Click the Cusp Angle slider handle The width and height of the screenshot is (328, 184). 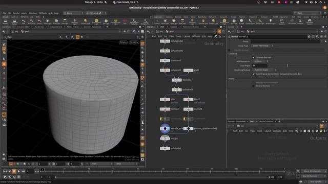[287, 65]
